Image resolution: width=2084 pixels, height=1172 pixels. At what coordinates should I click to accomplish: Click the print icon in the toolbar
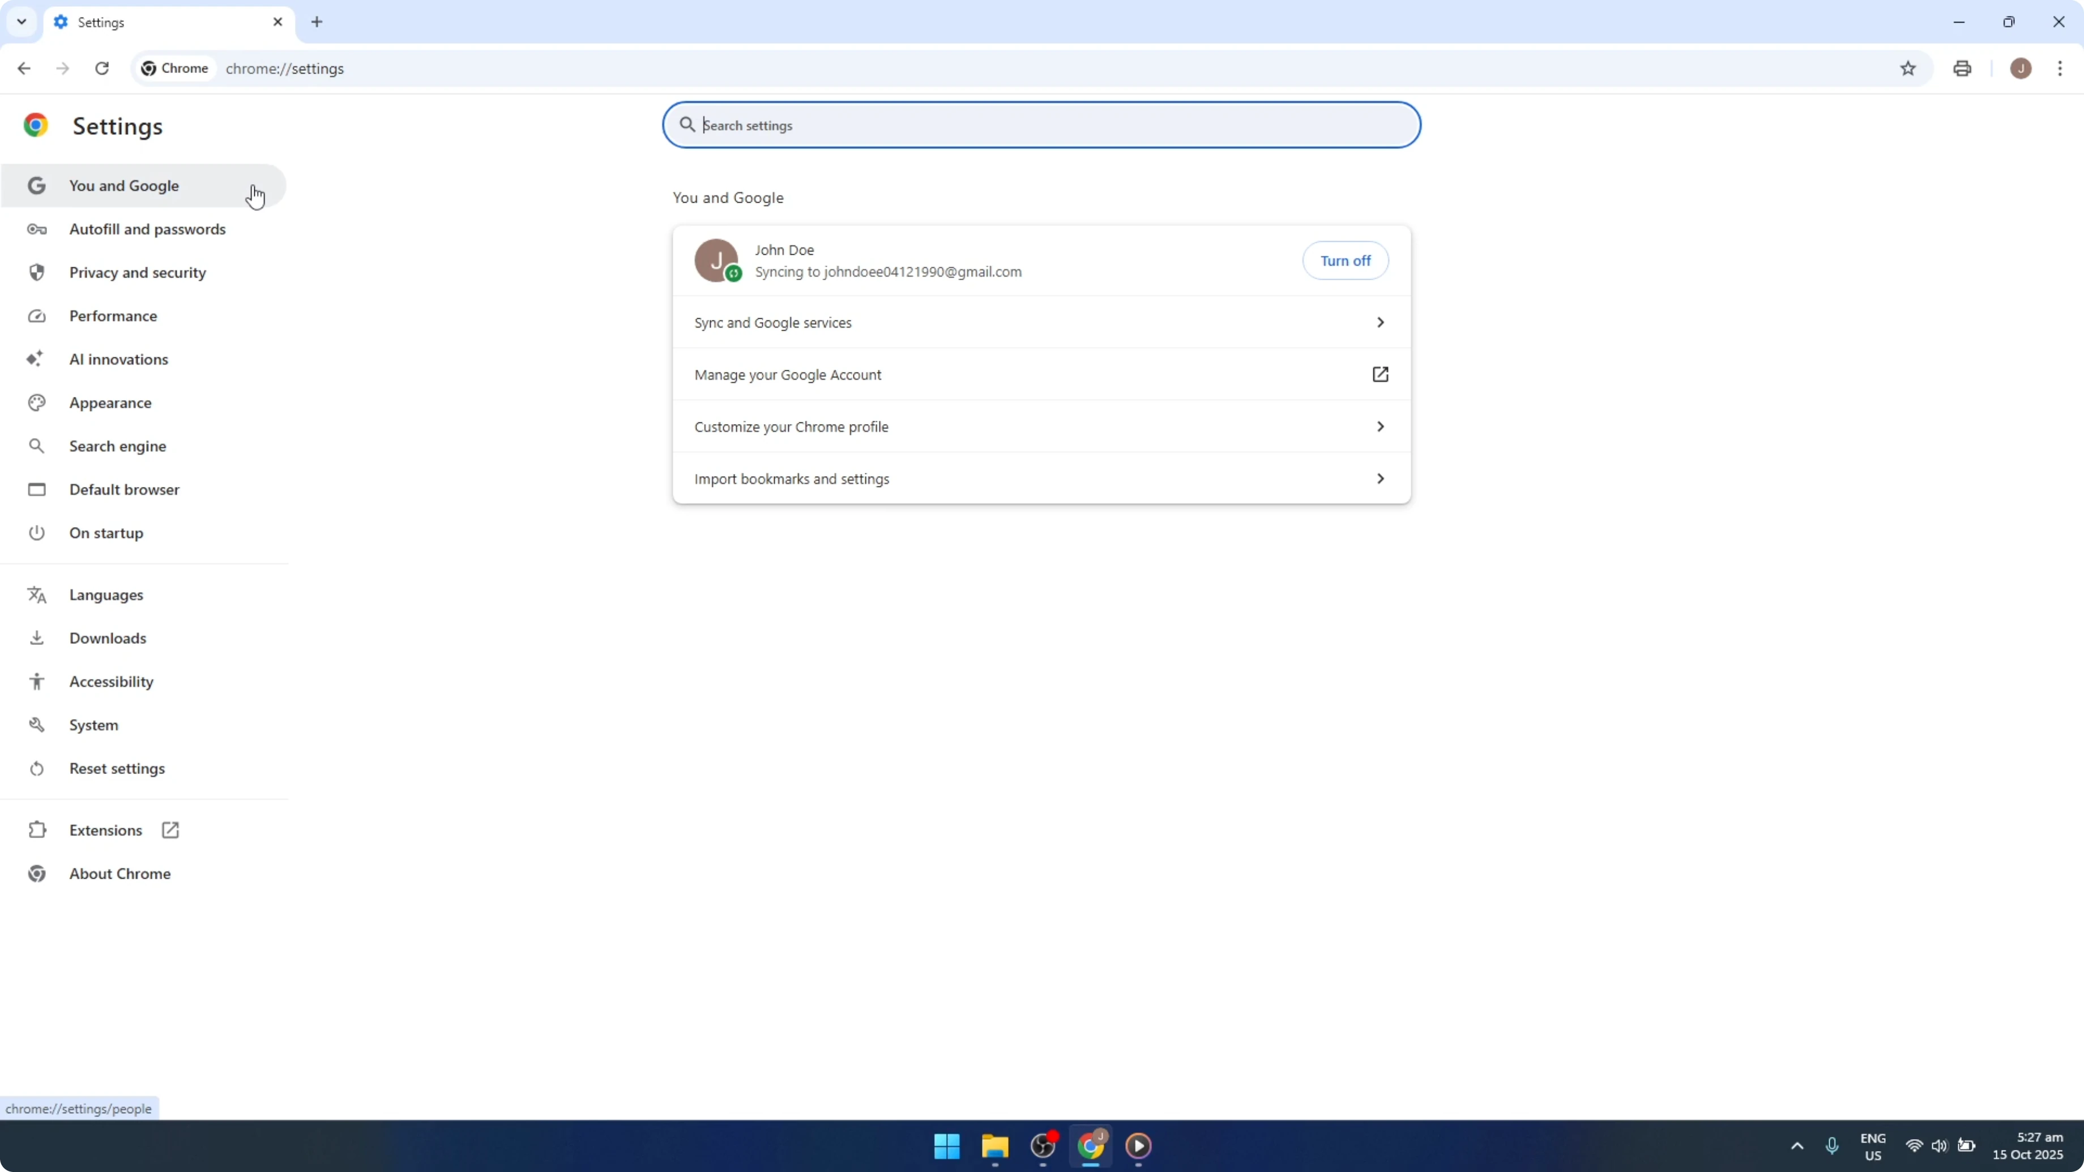pos(1962,68)
